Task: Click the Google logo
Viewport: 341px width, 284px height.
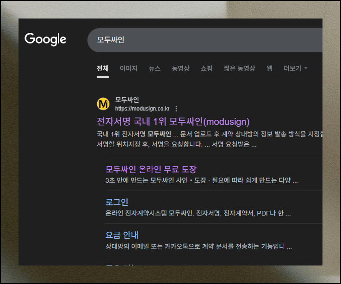Action: [x=45, y=39]
